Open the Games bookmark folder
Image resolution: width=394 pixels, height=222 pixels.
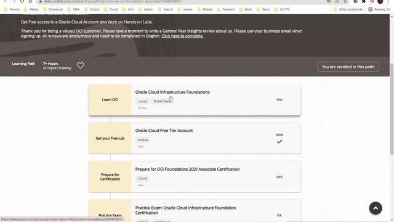tap(185, 9)
